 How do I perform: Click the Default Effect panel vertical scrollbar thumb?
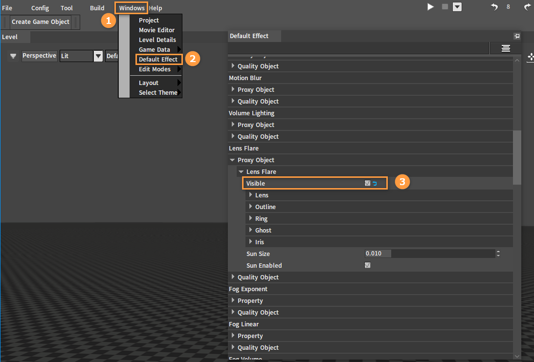click(x=517, y=157)
